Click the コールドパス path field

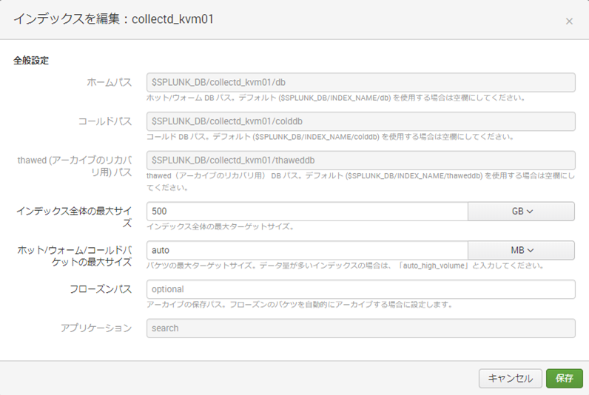coord(360,121)
